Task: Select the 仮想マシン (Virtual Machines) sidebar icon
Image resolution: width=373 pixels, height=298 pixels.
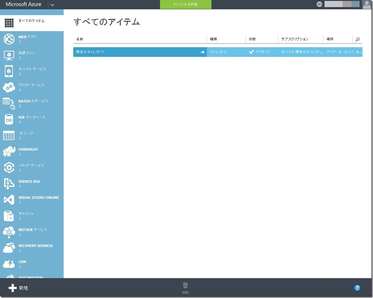Action: click(x=9, y=55)
